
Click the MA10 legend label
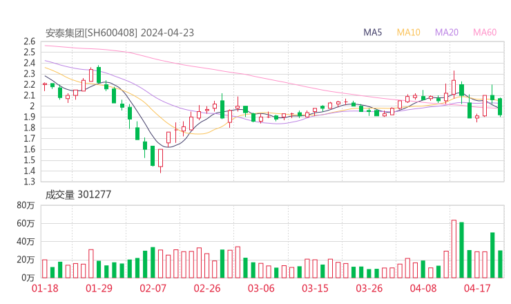click(x=408, y=32)
